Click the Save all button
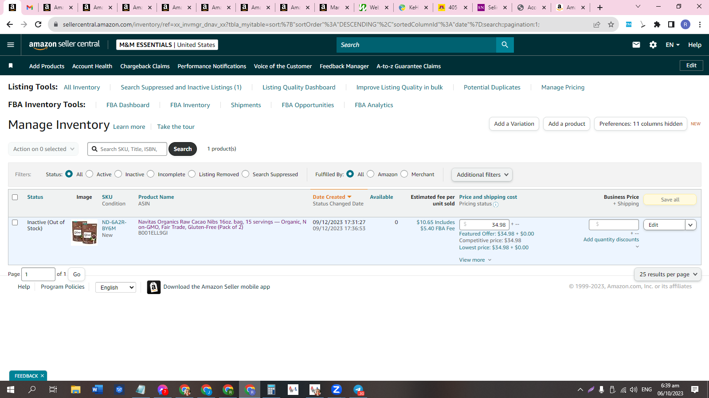 (x=670, y=200)
